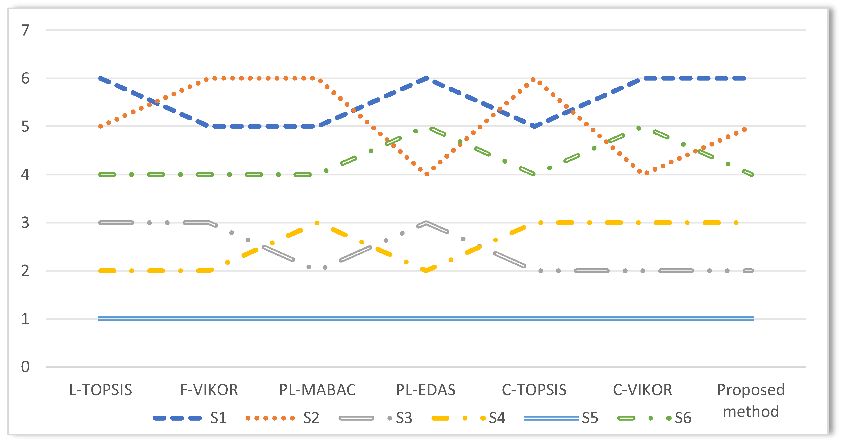This screenshot has width=841, height=445.
Task: Click the S5 double-line legend marker
Action: click(x=551, y=418)
